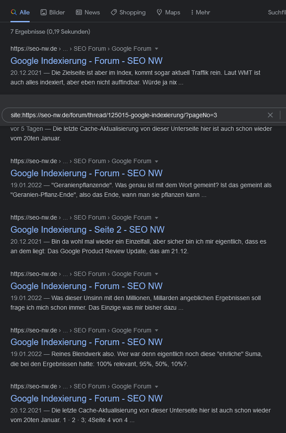The image size is (286, 433).
Task: Switch to the News results tab
Action: 88,12
